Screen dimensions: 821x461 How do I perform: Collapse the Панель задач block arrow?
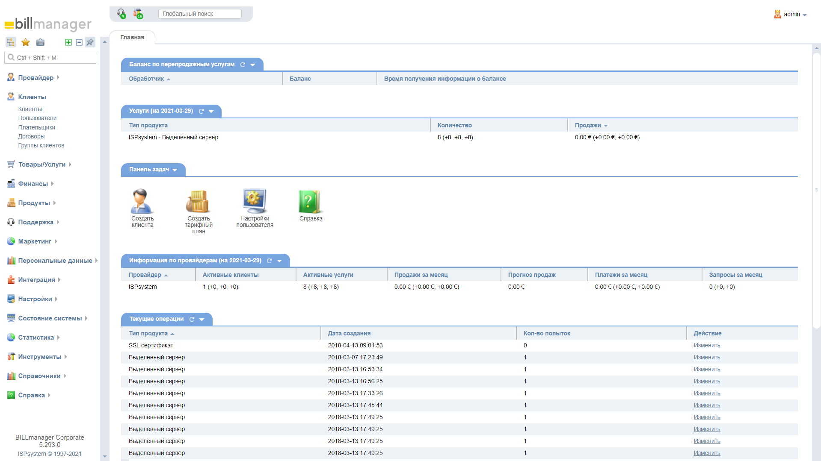point(175,170)
